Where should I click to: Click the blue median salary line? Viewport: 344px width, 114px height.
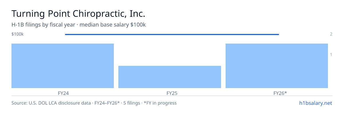172,34
